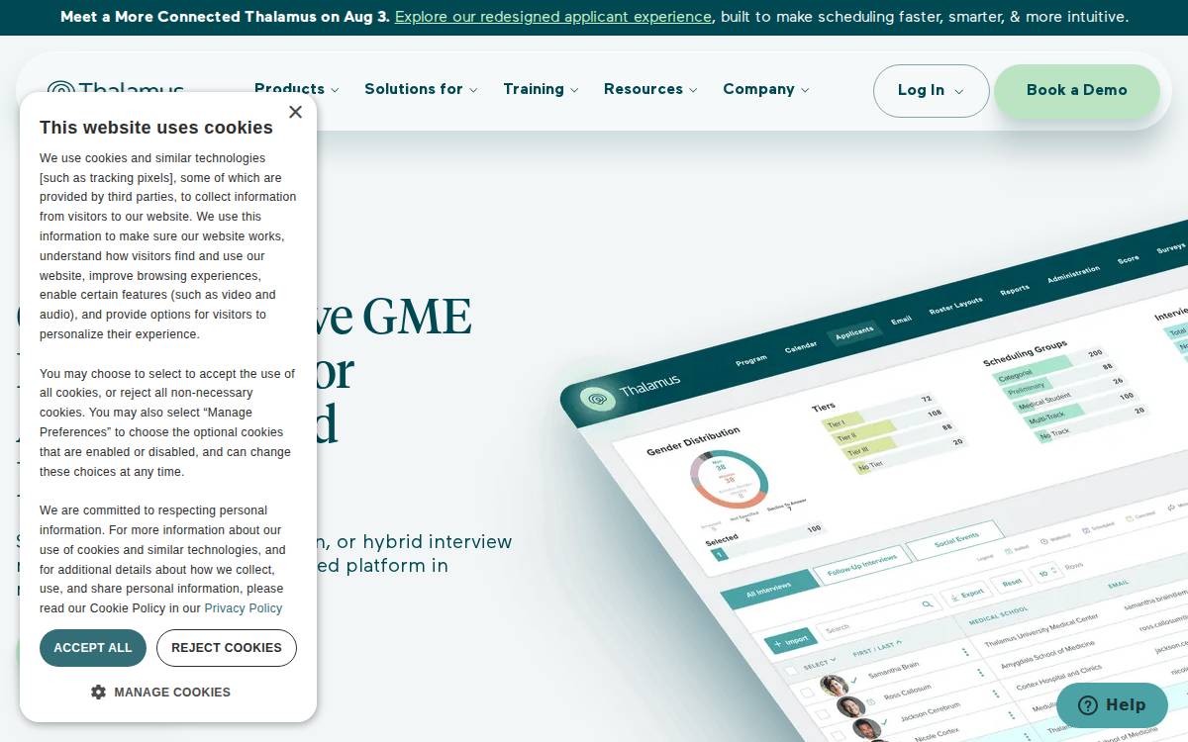The height and width of the screenshot is (742, 1188).
Task: Click the All Interviews tab in dashboard
Action: pyautogui.click(x=769, y=590)
